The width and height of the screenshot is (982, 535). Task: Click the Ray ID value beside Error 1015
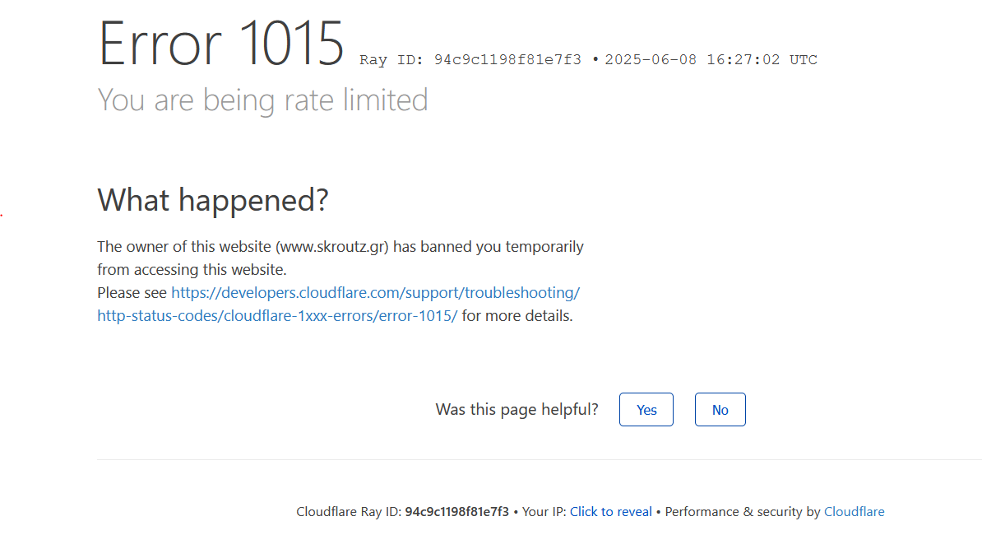pos(507,59)
